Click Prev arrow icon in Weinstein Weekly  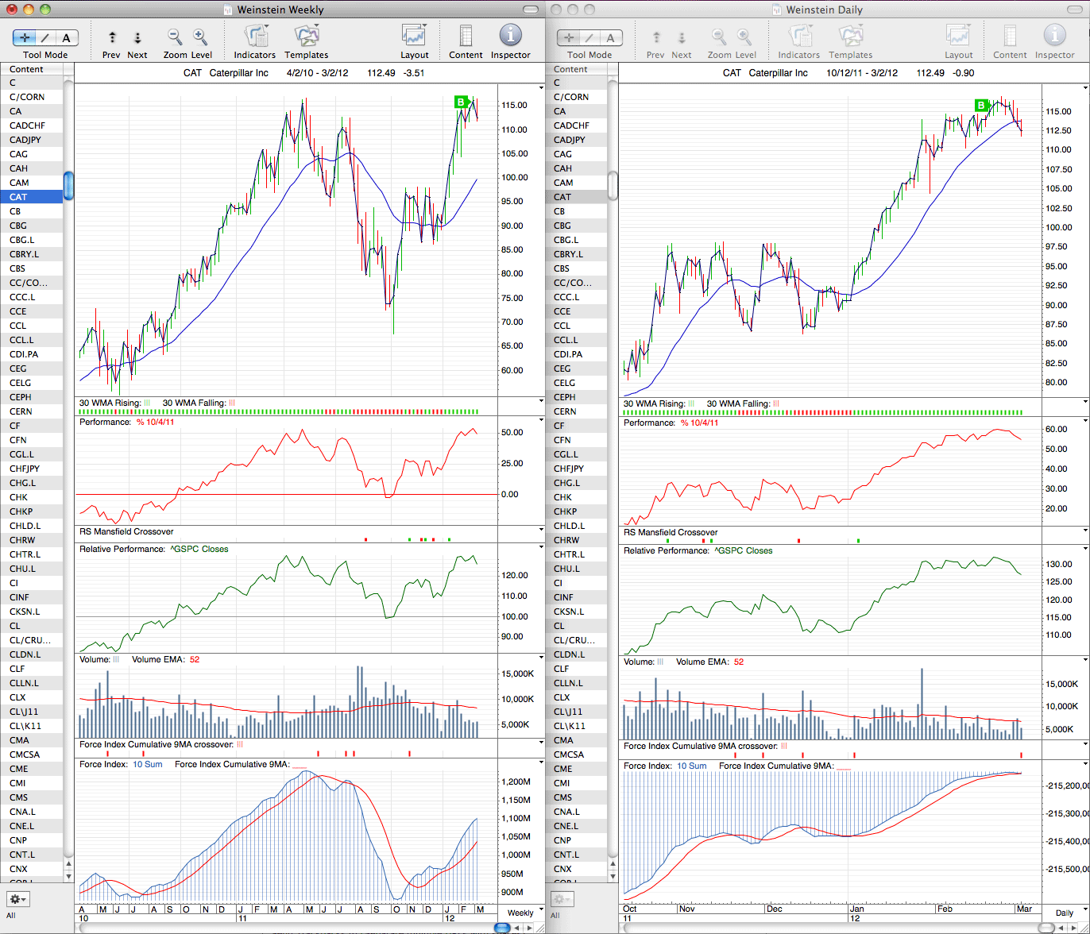112,37
